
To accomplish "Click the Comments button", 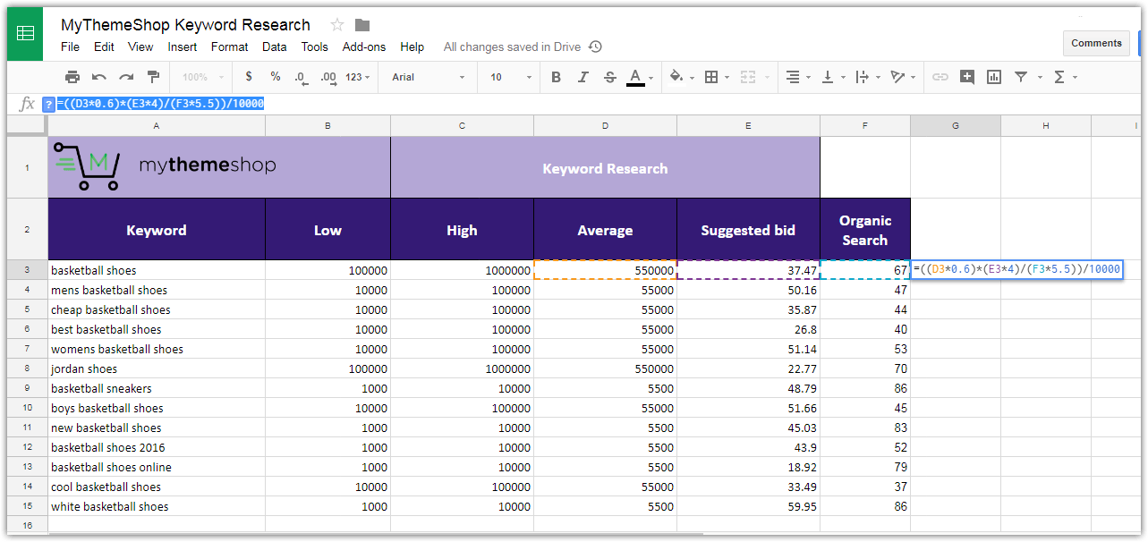I will 1096,43.
